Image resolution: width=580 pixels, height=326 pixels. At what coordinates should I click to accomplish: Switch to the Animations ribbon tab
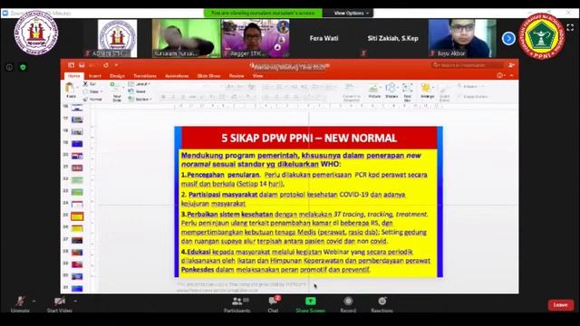[177, 76]
